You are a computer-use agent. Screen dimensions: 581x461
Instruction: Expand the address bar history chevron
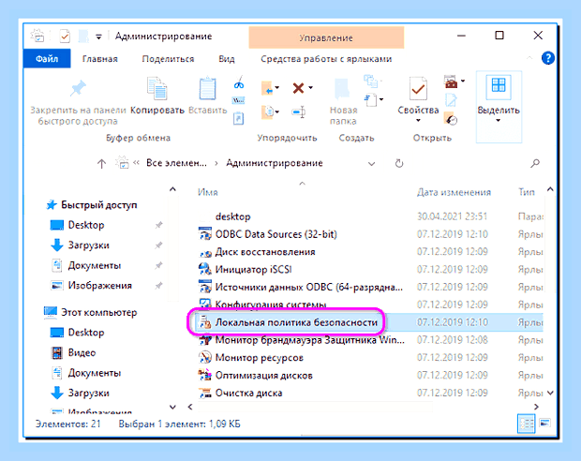[371, 163]
